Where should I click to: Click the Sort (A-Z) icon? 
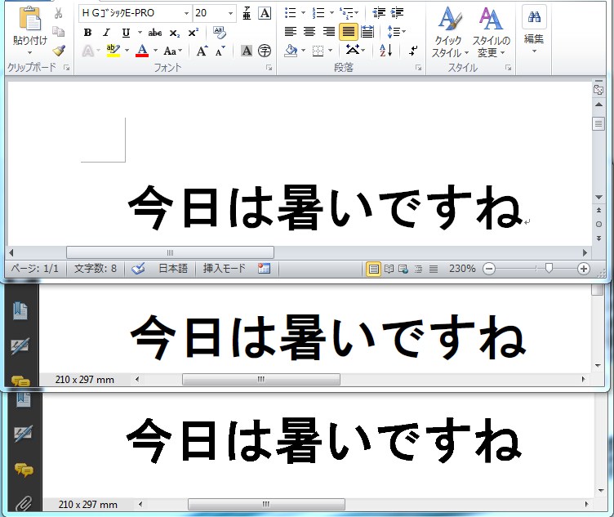point(386,51)
